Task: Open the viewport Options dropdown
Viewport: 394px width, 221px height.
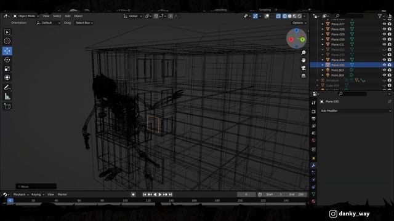Action: 300,23
